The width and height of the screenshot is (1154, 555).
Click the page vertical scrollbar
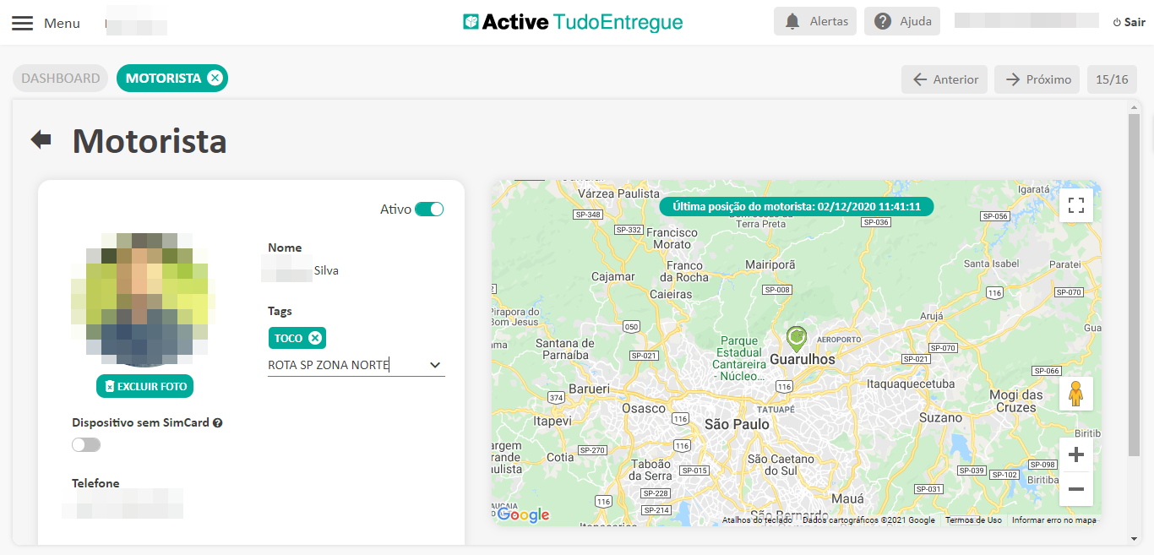click(x=1134, y=287)
